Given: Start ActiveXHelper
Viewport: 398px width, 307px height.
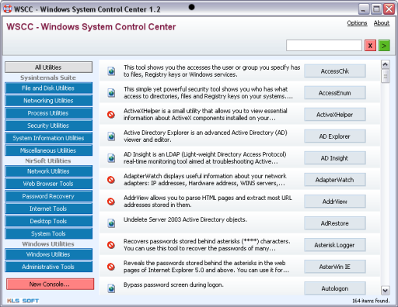Looking at the screenshot, I should click(335, 115).
